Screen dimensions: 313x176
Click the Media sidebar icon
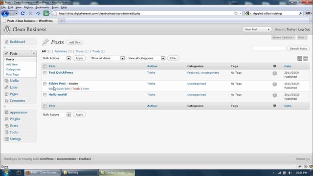pos(6,81)
